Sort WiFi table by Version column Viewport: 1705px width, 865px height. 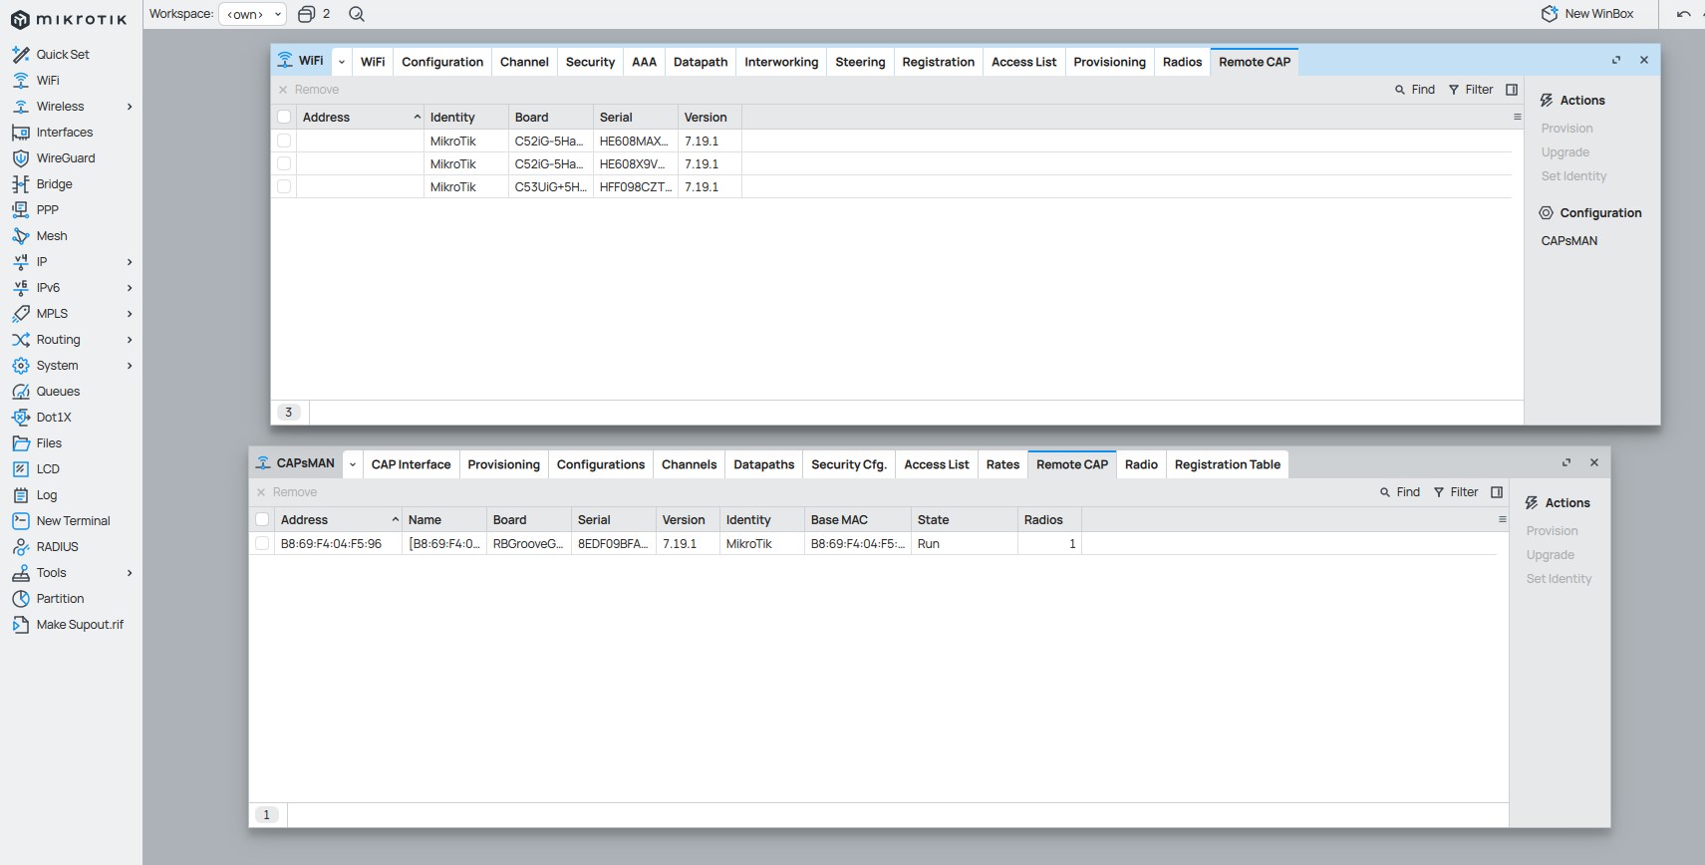pyautogui.click(x=710, y=118)
